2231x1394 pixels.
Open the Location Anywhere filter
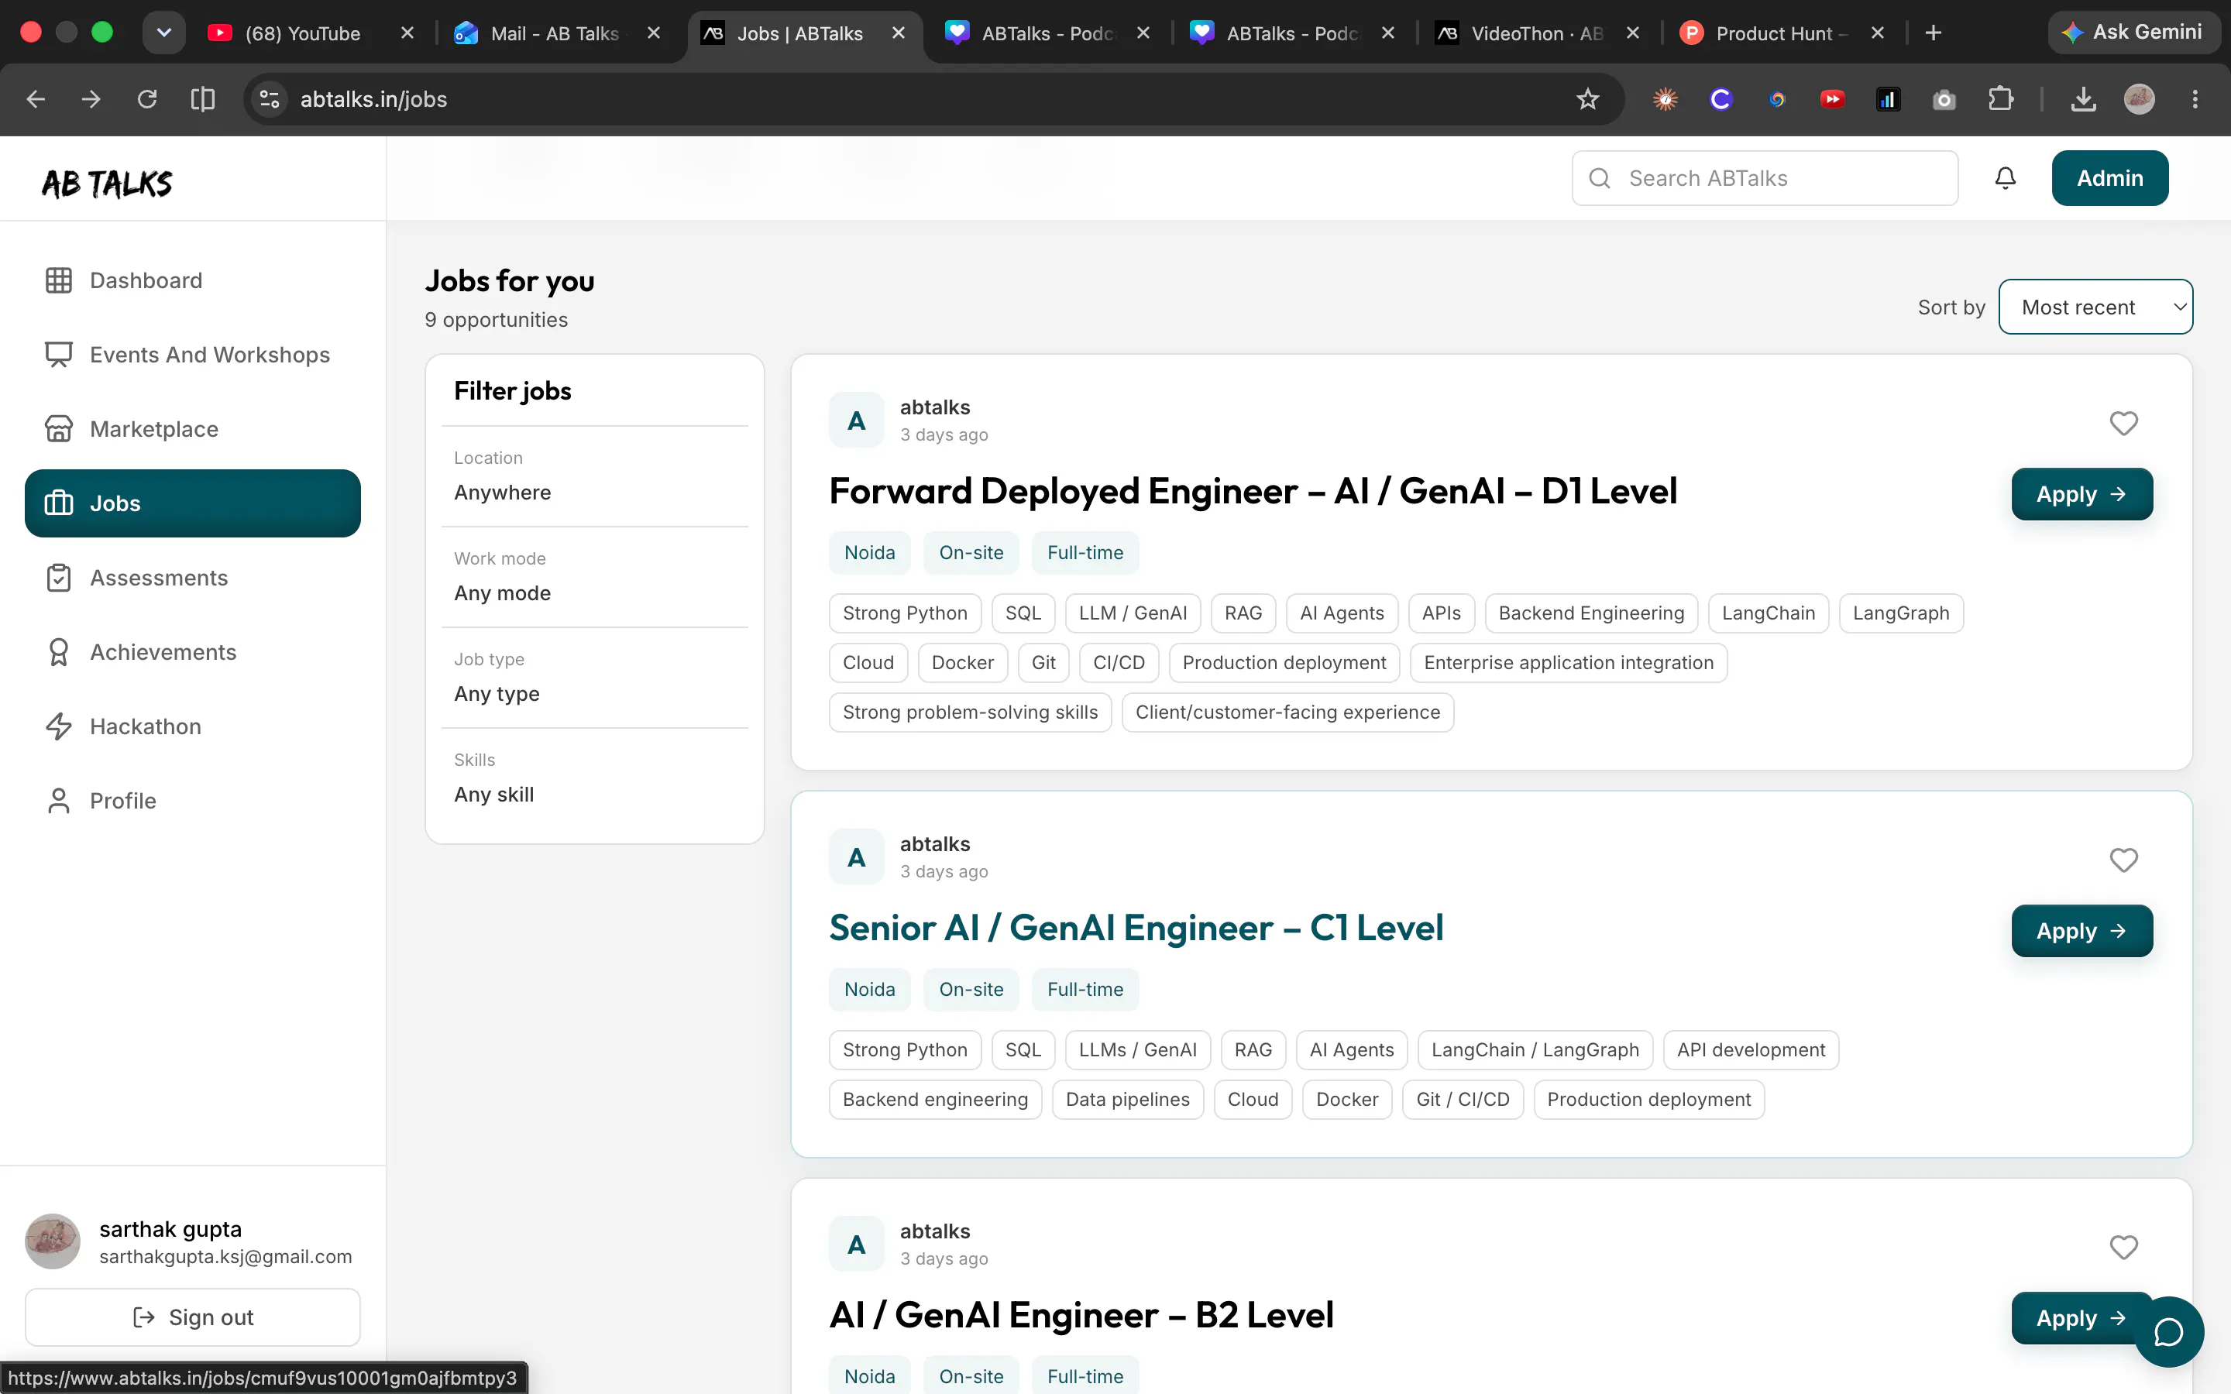tap(595, 476)
